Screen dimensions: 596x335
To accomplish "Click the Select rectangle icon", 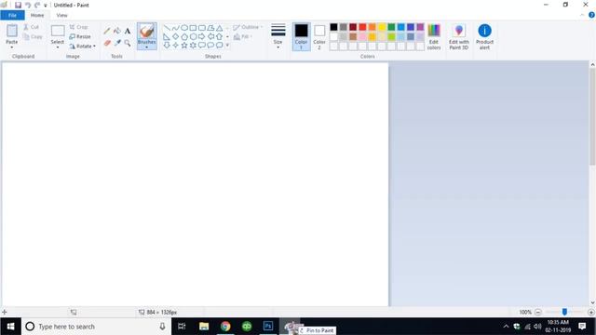I will click(58, 31).
